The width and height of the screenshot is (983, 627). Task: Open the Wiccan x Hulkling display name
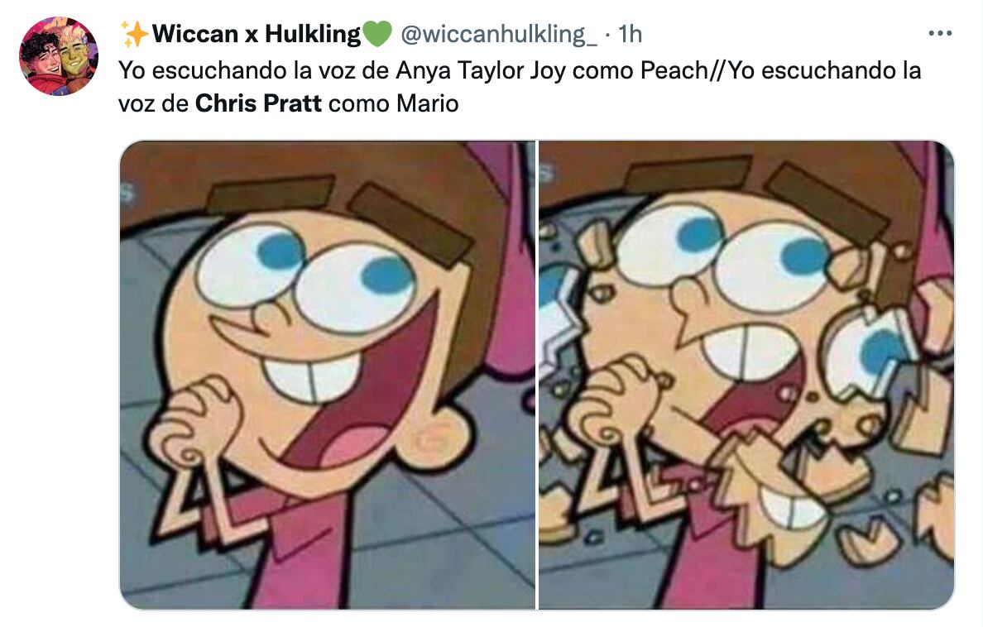click(257, 34)
